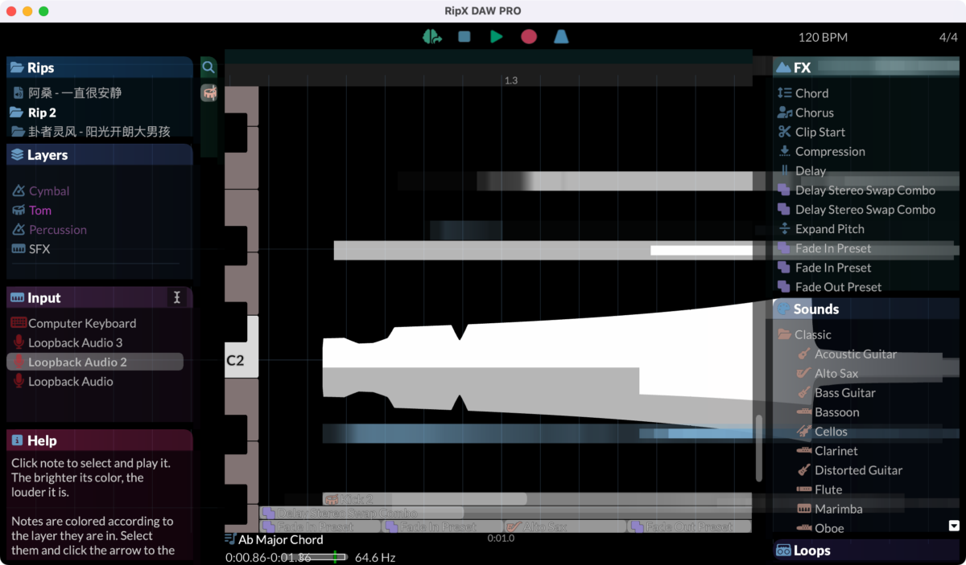Select the Expand Pitch effect icon
Viewport: 966px width, 565px height.
785,229
